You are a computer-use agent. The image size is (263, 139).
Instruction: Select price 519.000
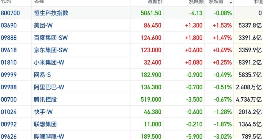151,99
